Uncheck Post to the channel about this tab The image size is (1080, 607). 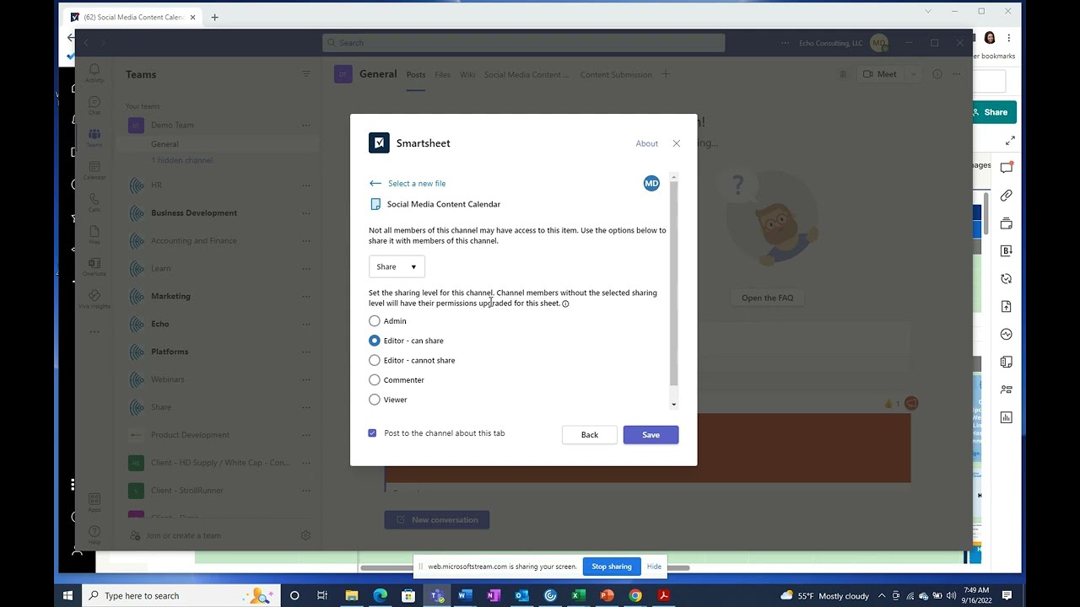372,433
